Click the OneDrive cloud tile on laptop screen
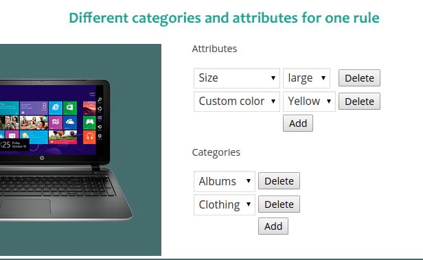The width and height of the screenshot is (423, 260). point(70,123)
